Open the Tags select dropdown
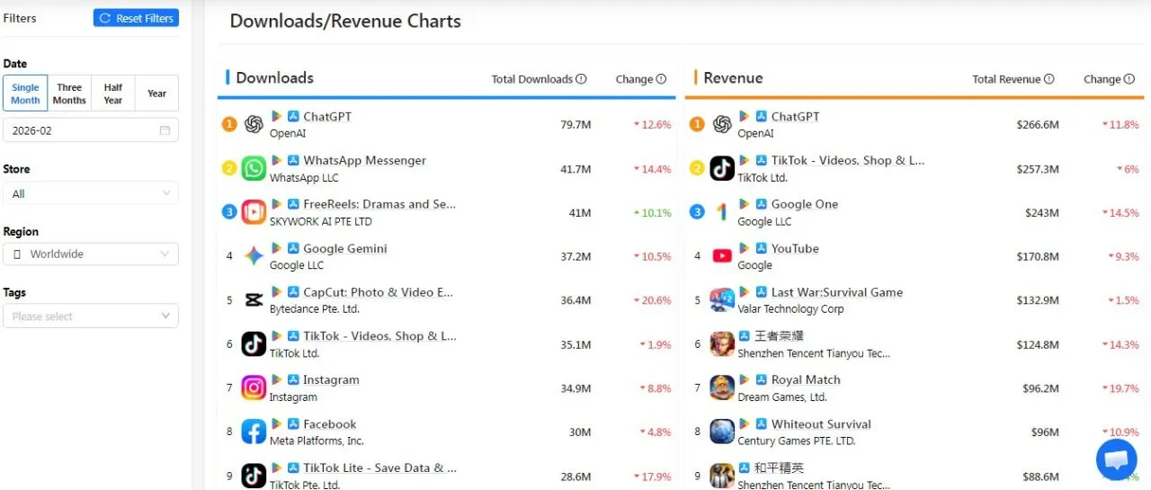The width and height of the screenshot is (1151, 490). [x=91, y=316]
